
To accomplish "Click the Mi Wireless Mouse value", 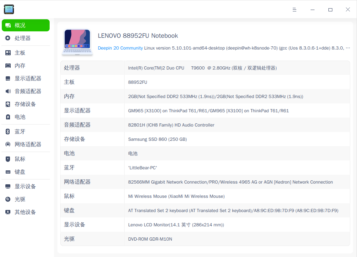I will (176, 196).
